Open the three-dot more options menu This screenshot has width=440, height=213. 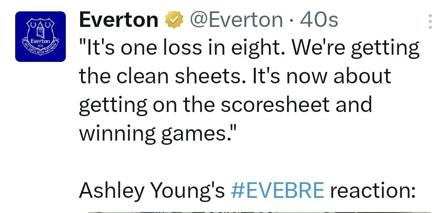(x=430, y=21)
